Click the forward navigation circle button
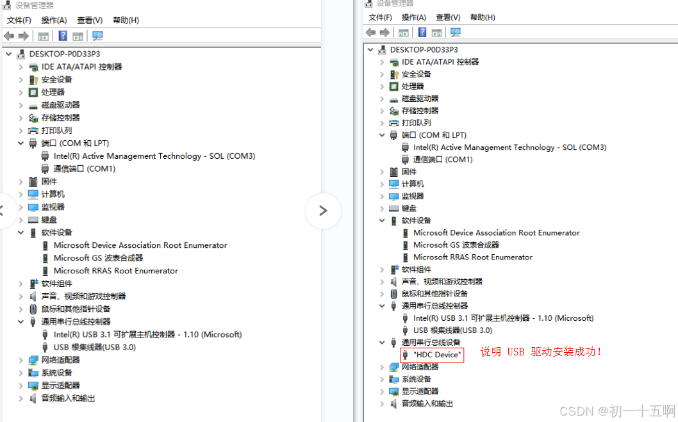This screenshot has width=678, height=422. [323, 211]
